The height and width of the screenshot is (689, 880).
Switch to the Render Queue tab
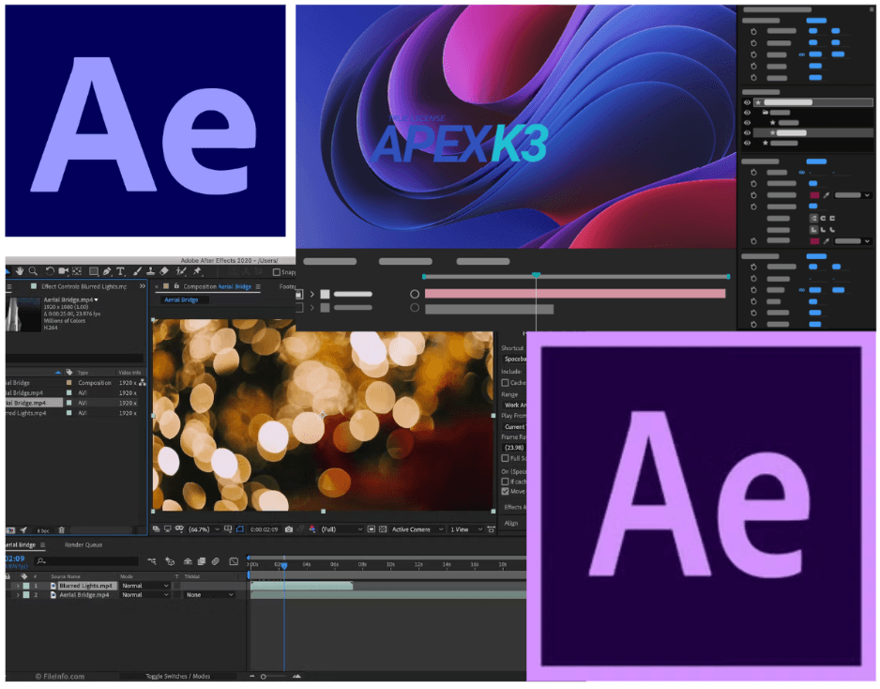(x=83, y=544)
